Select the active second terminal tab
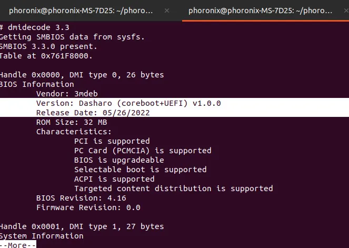This screenshot has width=349, height=248. [x=260, y=11]
